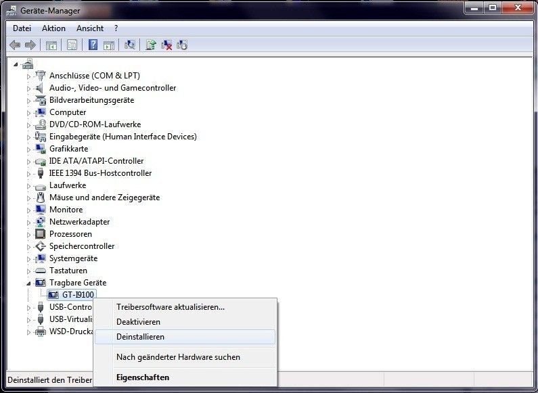
Task: Click the scan for hardware changes toolbar icon
Action: pos(130,45)
